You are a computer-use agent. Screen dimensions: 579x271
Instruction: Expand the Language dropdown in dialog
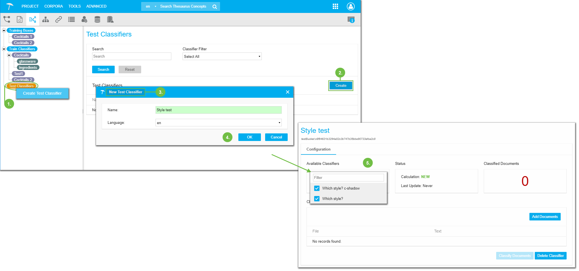tap(218, 123)
